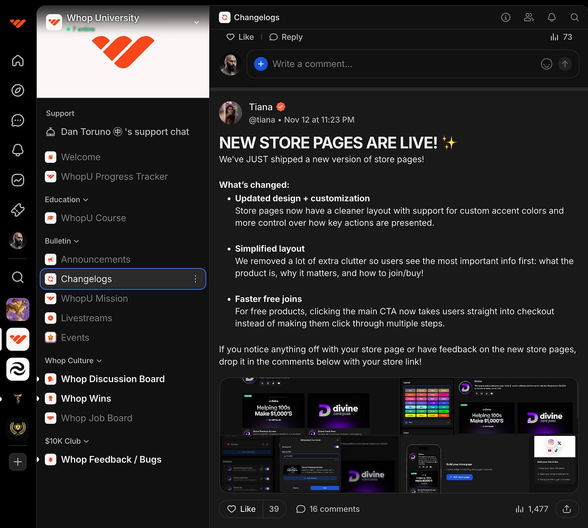Image resolution: width=588 pixels, height=528 pixels.
Task: Click the plus button to add community
Action: (x=18, y=462)
